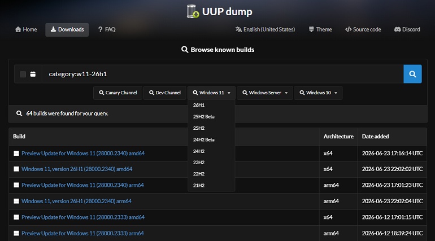Select 22H2 from the menu
The image size is (435, 241).
tap(211, 174)
